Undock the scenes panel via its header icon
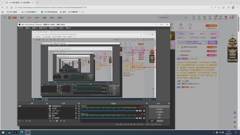Viewport: 240px width, 135px height. coord(47,103)
